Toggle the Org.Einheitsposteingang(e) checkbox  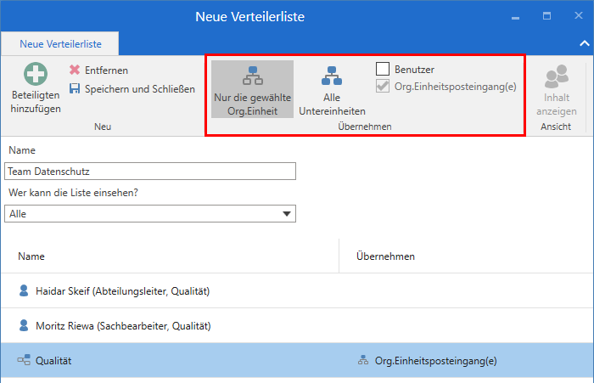(383, 86)
